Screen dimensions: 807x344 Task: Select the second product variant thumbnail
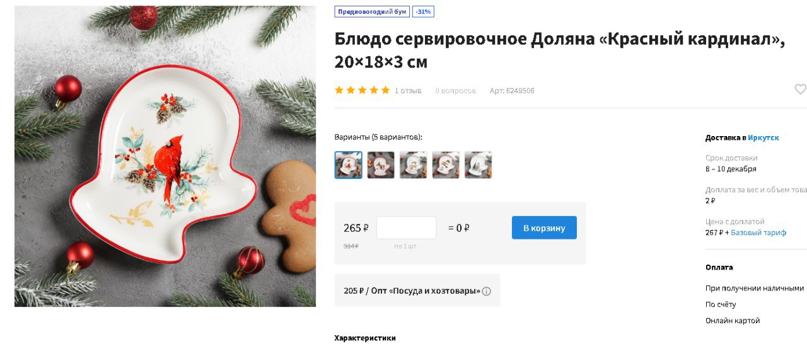point(381,165)
